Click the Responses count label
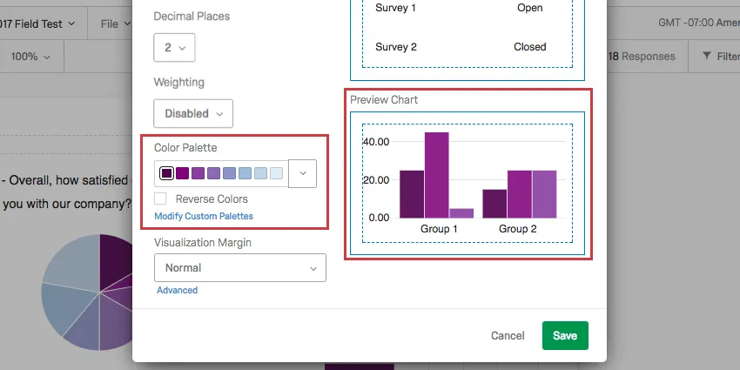740x370 pixels. click(644, 57)
